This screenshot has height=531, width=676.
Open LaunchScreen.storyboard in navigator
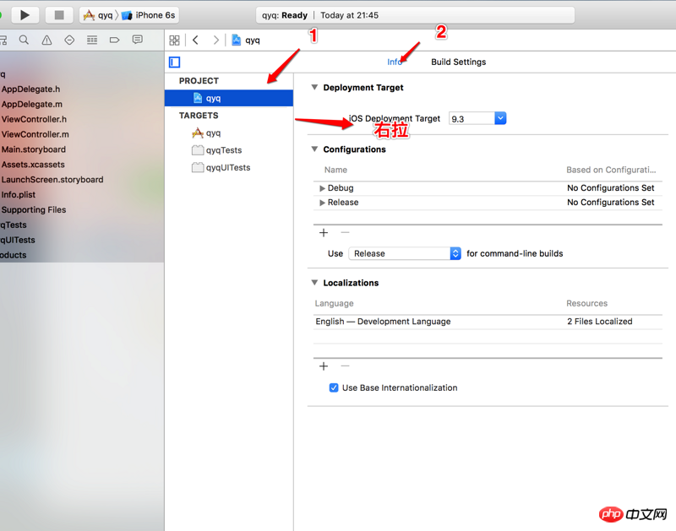point(52,180)
